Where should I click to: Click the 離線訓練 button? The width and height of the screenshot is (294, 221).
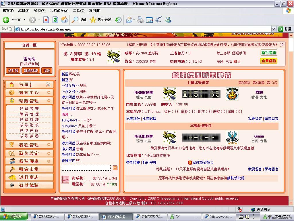31,71
